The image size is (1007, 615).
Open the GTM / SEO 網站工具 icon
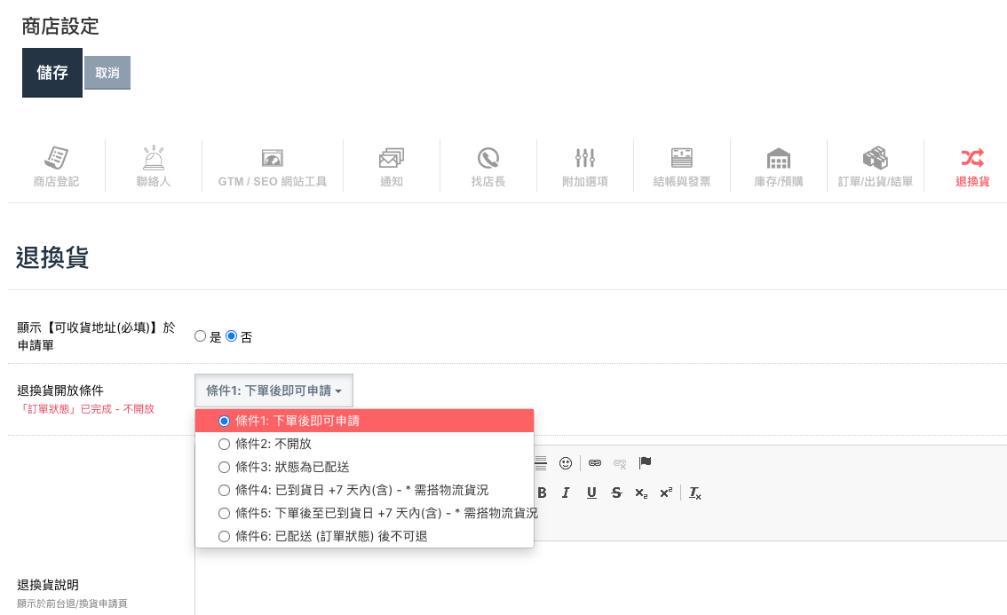(x=273, y=158)
